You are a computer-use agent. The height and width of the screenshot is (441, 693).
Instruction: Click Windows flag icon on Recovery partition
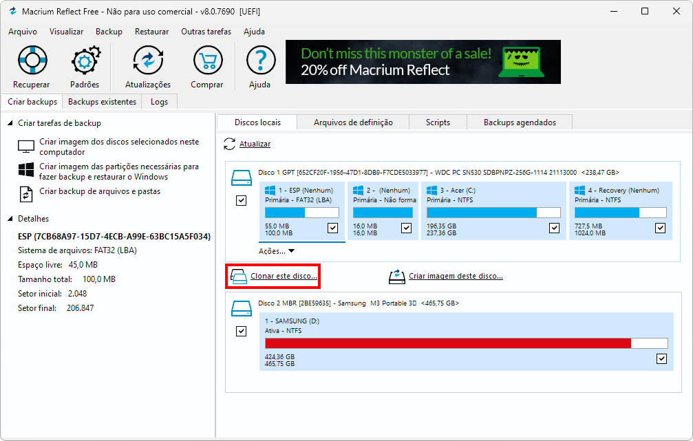(580, 191)
